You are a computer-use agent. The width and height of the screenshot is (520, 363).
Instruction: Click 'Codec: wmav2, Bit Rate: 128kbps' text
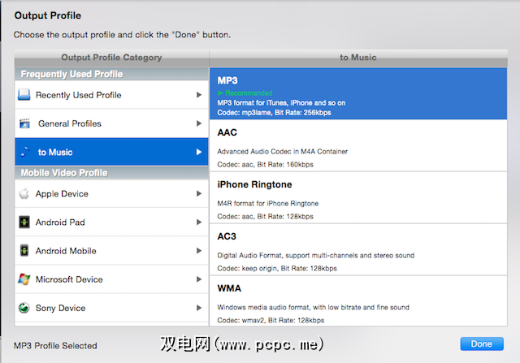click(271, 321)
